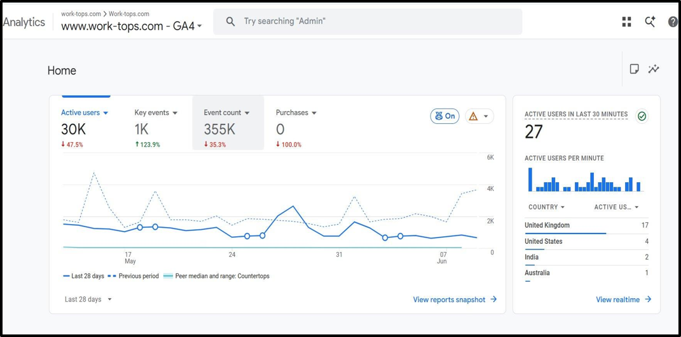681x337 pixels.
Task: Click the data quality warning triangle
Action: click(x=474, y=116)
